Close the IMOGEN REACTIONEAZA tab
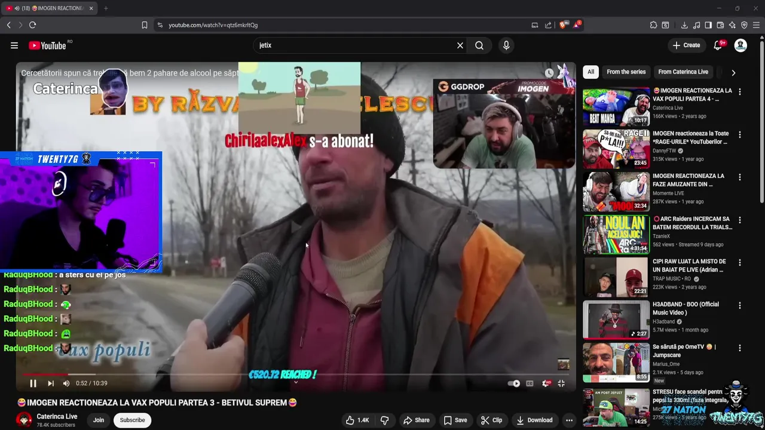Screen dimensions: 765x430 (x=91, y=8)
